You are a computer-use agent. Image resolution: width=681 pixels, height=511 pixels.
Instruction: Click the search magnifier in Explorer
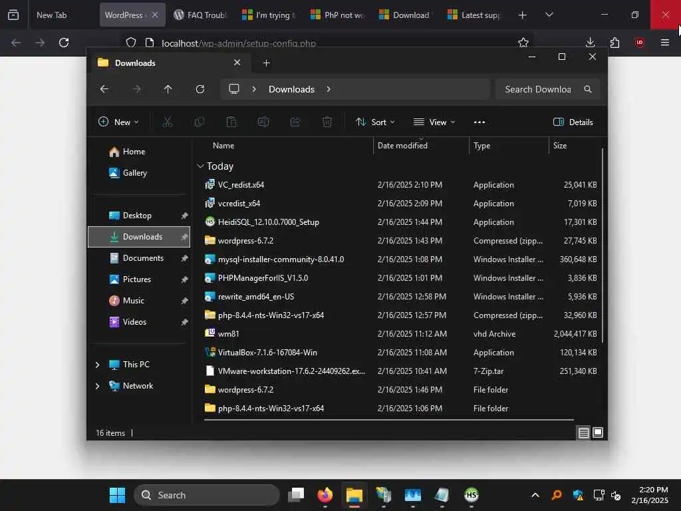coord(588,89)
